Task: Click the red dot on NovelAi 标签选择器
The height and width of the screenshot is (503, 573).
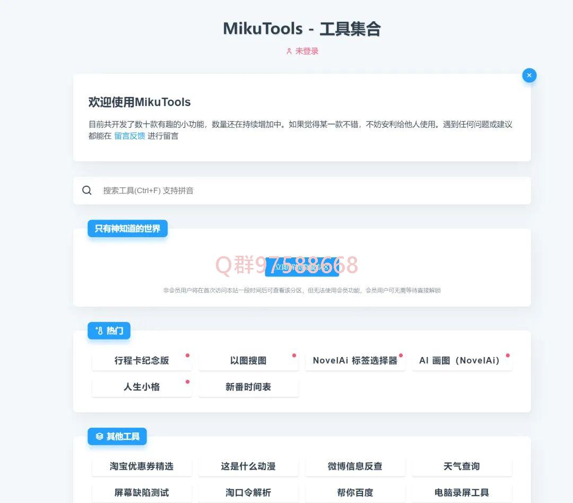Action: point(401,355)
